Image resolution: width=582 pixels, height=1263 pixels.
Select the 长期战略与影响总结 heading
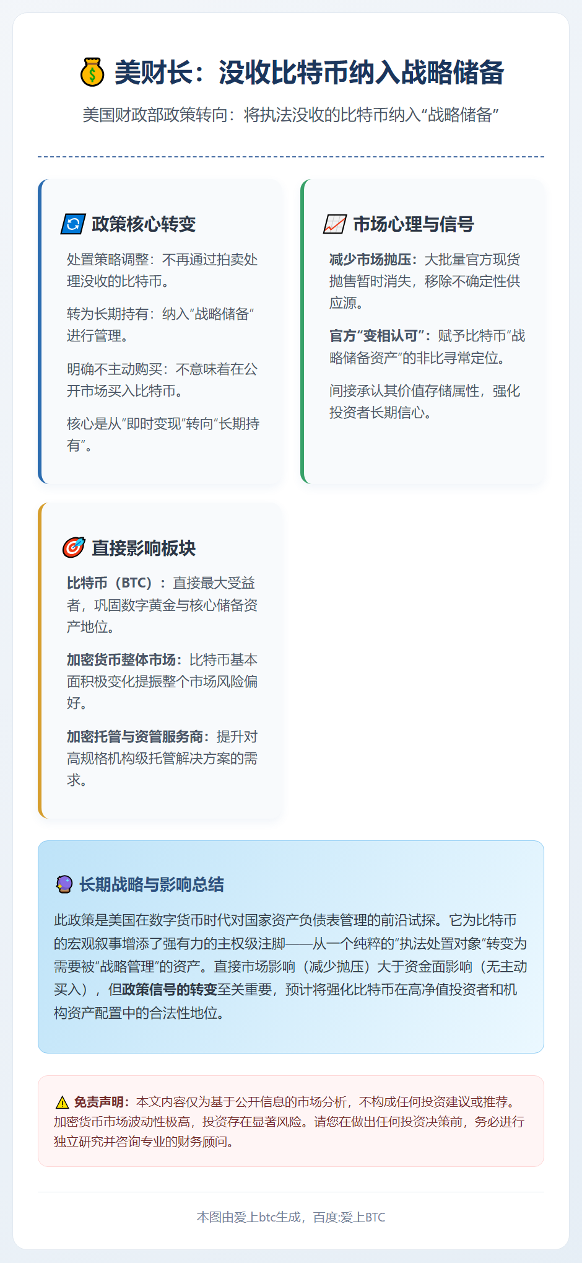pos(152,884)
